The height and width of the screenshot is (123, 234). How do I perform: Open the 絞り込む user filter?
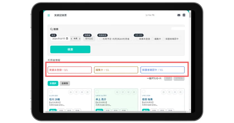tap(89, 39)
